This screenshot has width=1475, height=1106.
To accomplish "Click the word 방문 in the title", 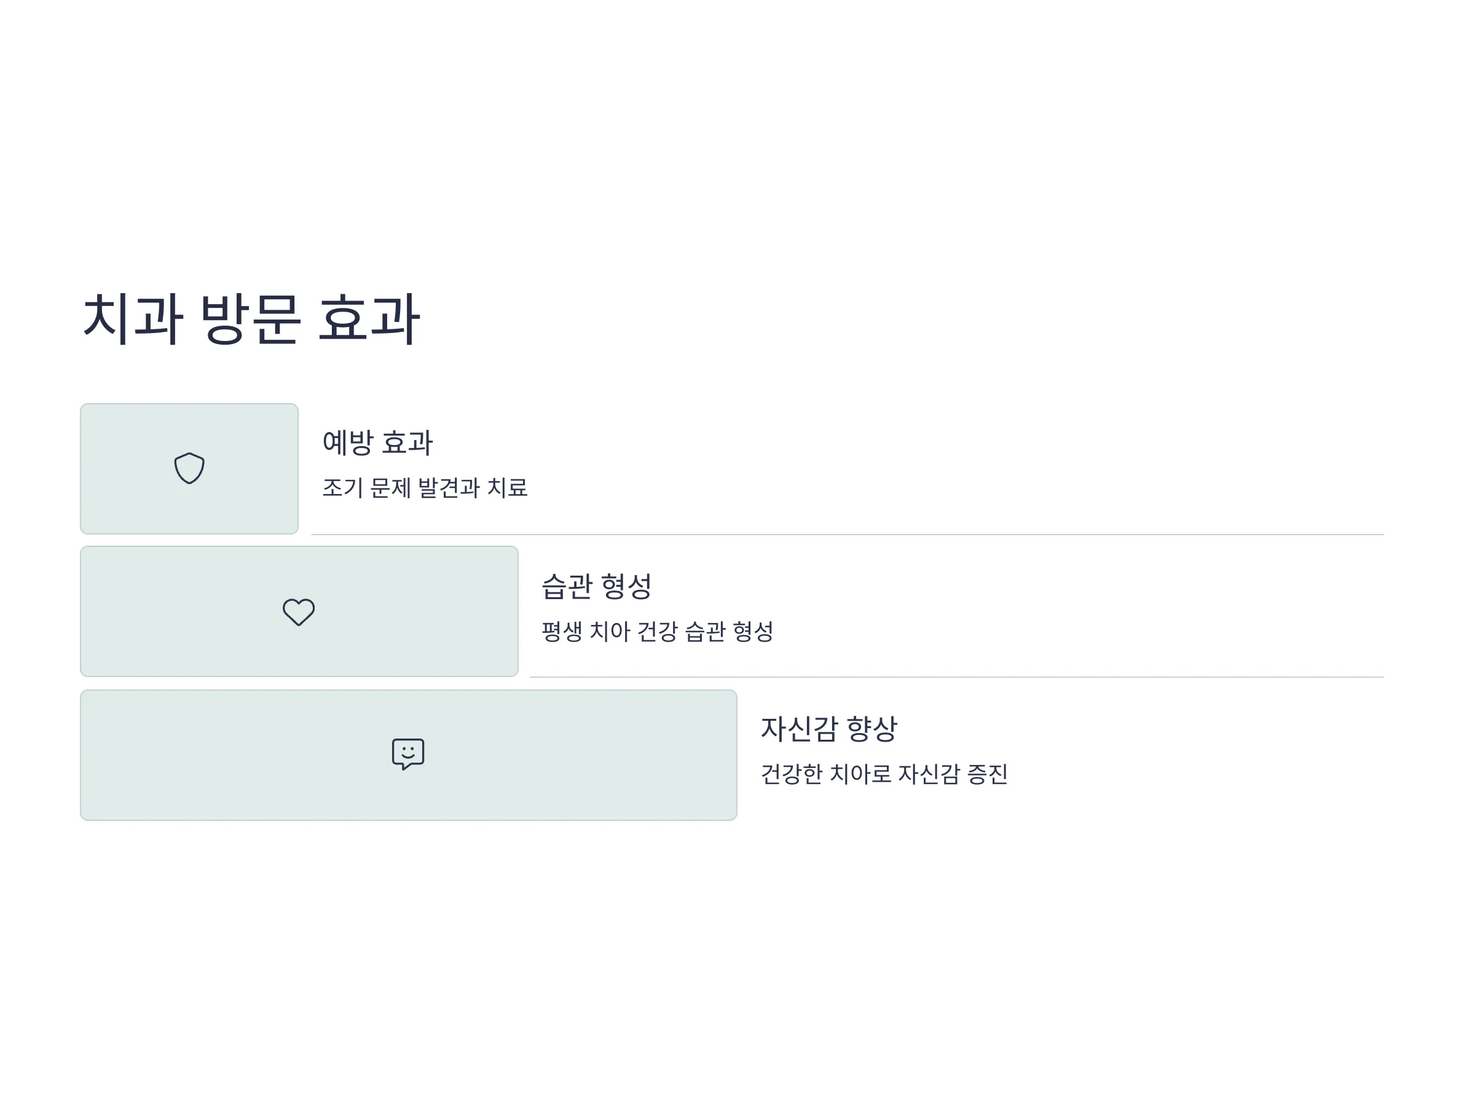I will click(x=250, y=319).
